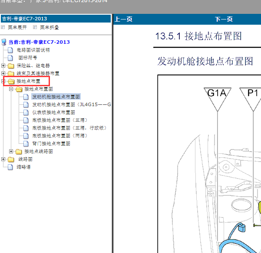261x253 pixels.
Task: Click the 13.5.1 接地点布置图 heading
Action: (198, 36)
